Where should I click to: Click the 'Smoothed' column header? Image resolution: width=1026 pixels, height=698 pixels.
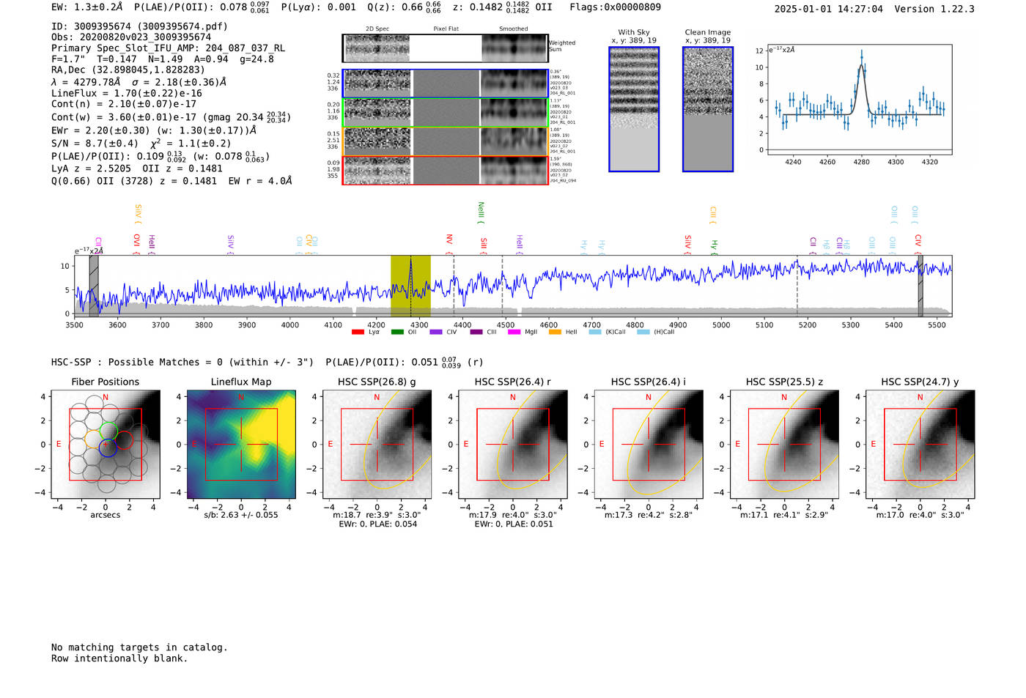(x=514, y=29)
